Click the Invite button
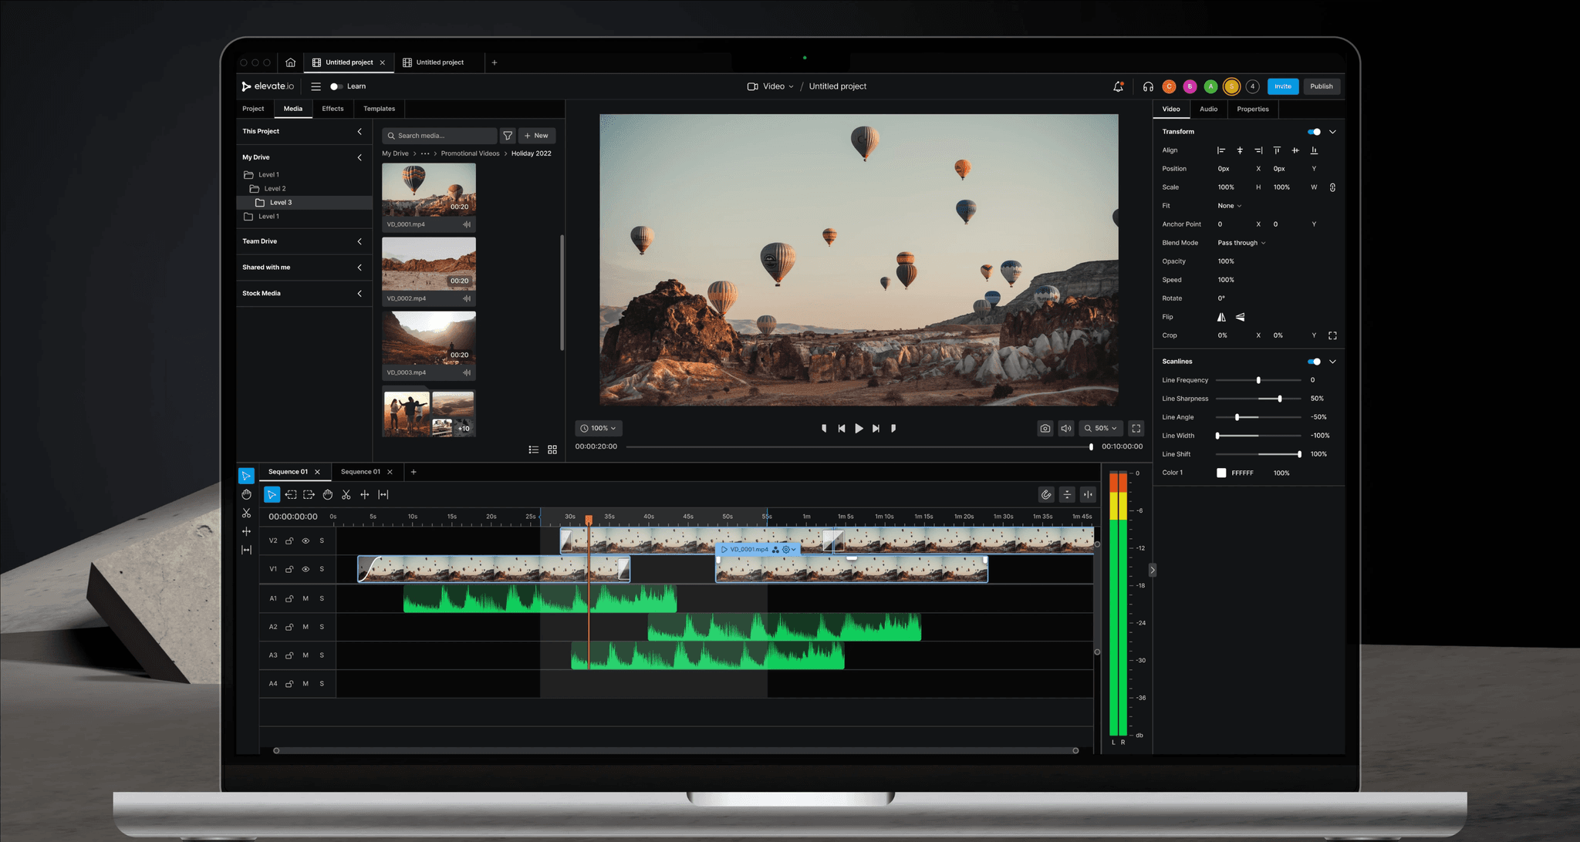The image size is (1580, 842). (1282, 86)
